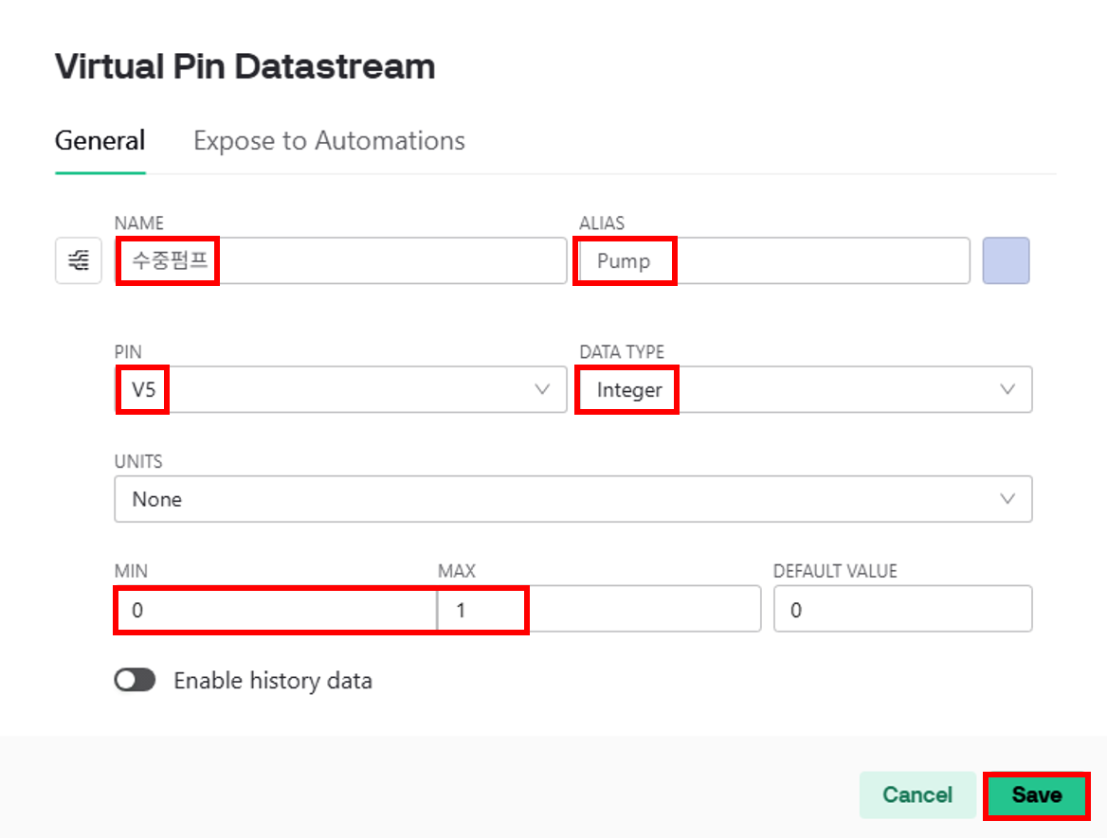The height and width of the screenshot is (838, 1107).
Task: Select the V5 pin combo box
Action: (x=341, y=389)
